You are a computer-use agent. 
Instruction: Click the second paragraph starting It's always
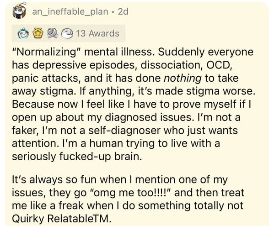pyautogui.click(x=128, y=199)
